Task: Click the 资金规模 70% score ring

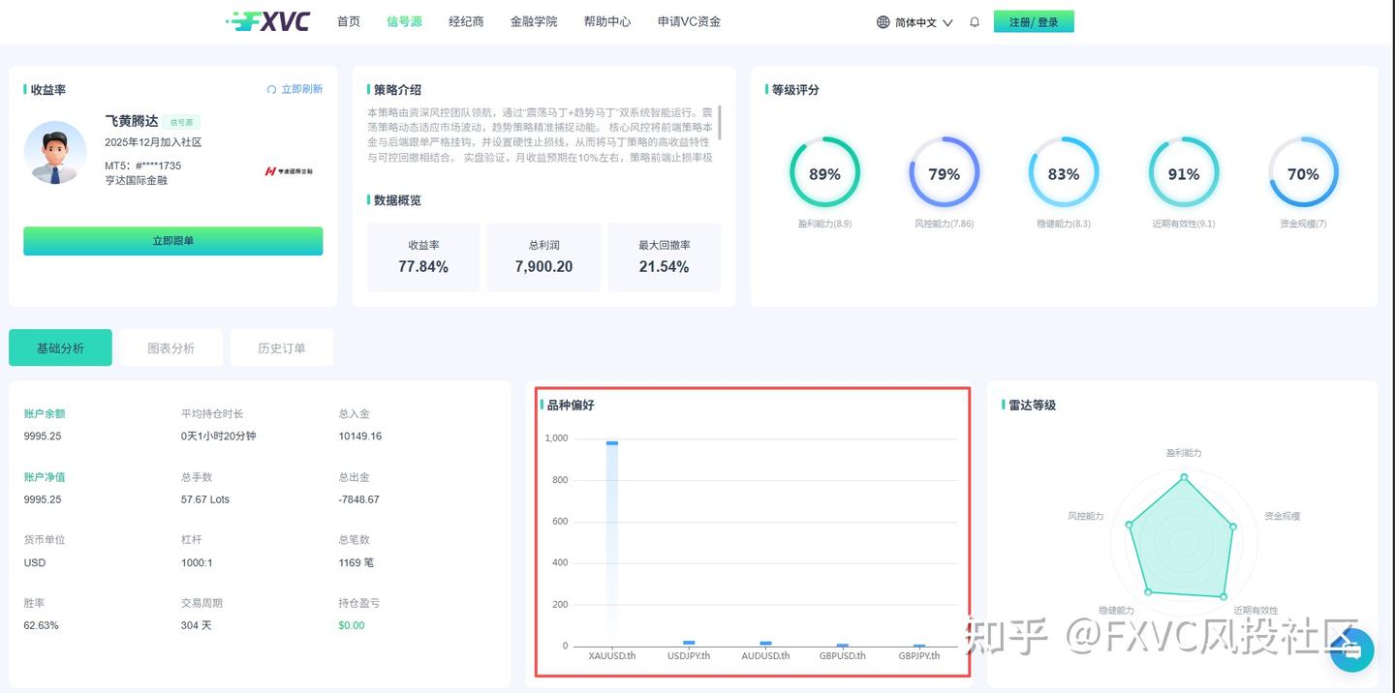Action: click(x=1303, y=172)
